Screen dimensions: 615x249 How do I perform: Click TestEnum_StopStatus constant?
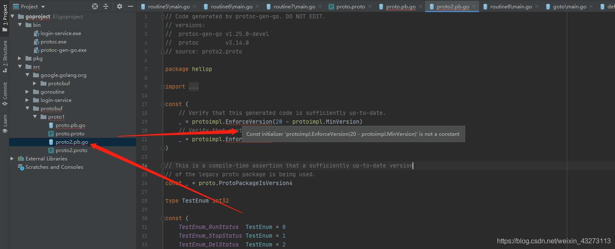210,236
